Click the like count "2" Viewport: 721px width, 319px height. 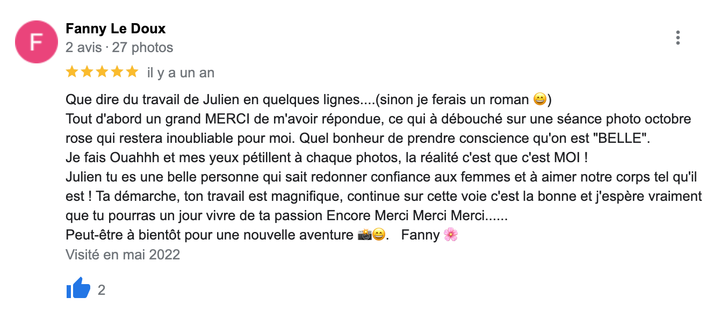pos(101,289)
